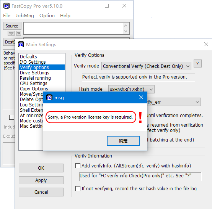Select Parallel running in settings list
The width and height of the screenshot is (212, 209).
[42, 78]
